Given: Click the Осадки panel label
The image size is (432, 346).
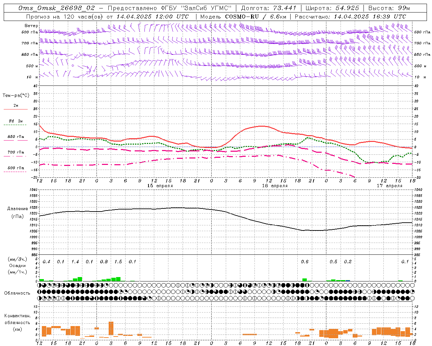Looking at the screenshot, I should point(18,266).
